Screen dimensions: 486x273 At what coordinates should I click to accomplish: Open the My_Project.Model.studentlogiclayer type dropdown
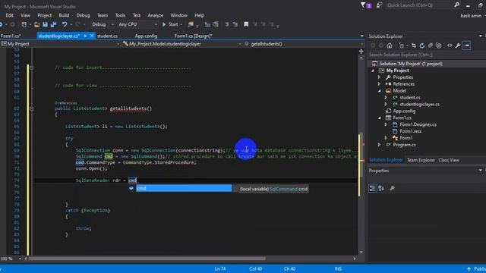(181, 44)
